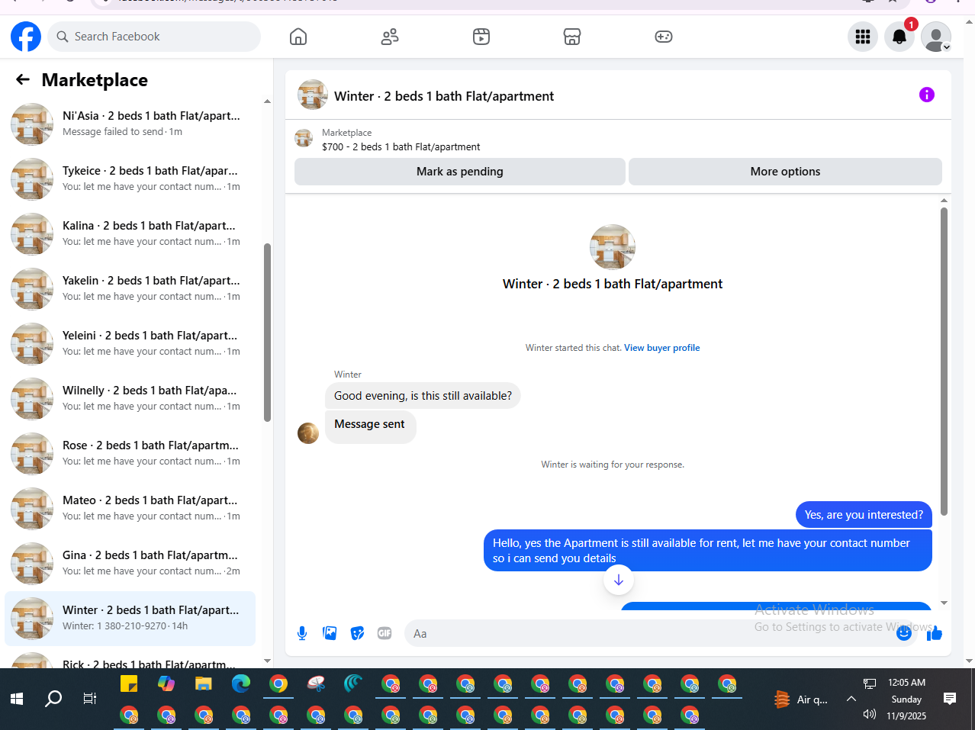
Task: Open Windows Start menu
Action: click(x=17, y=698)
